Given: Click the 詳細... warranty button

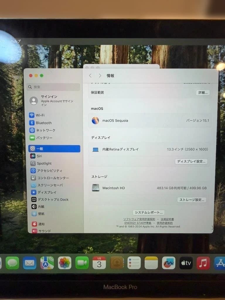Looking at the screenshot, I should click(203, 93).
